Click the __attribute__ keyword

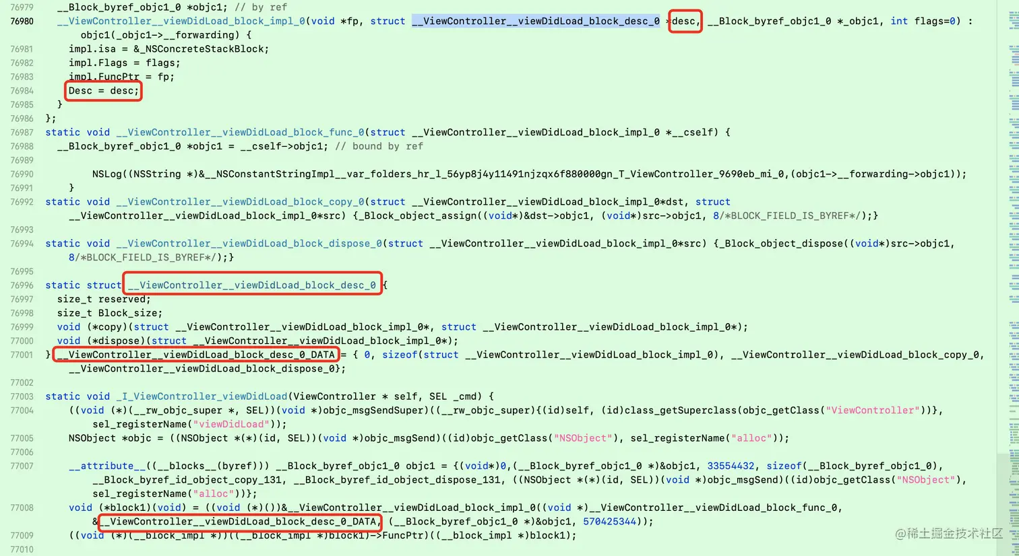106,466
